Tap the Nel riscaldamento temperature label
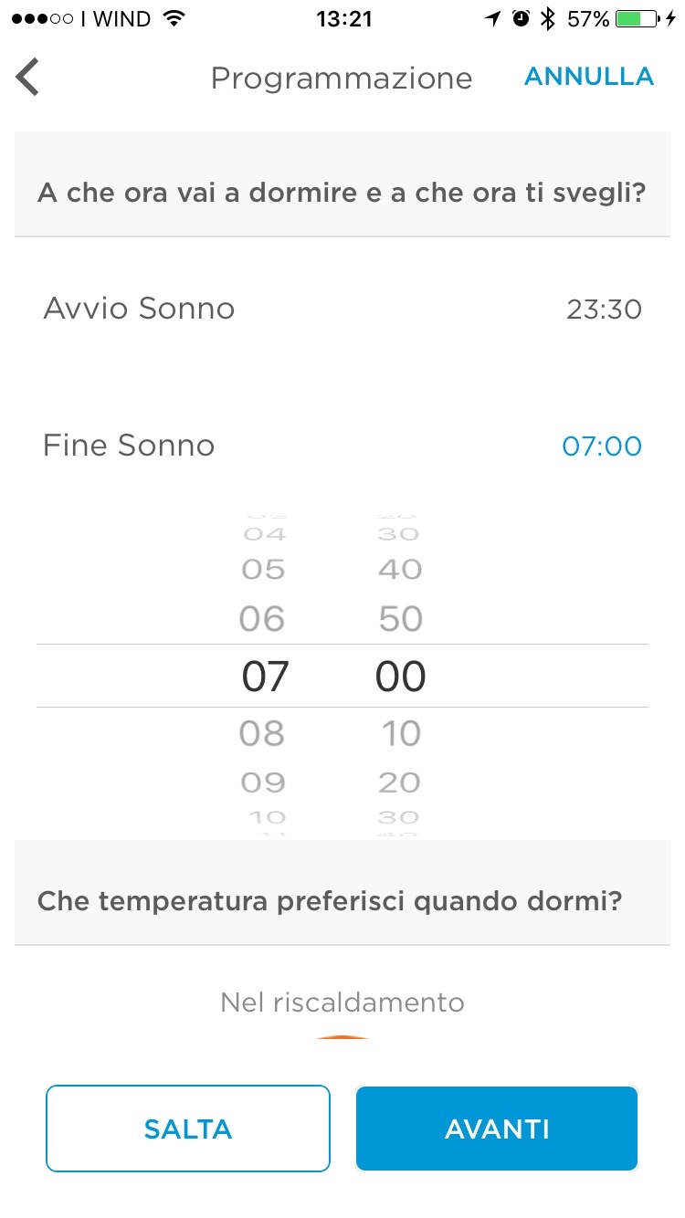 342,1003
